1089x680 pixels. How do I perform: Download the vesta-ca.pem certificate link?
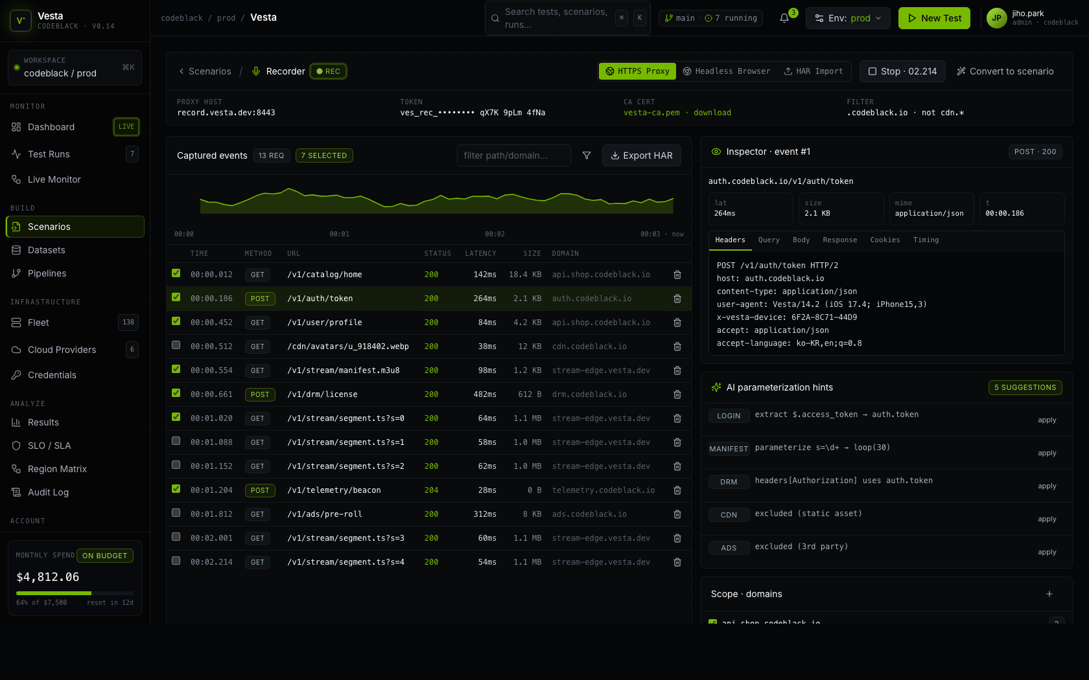(712, 113)
